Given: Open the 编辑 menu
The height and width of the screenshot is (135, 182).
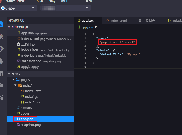Looking at the screenshot, I should coord(52,1).
